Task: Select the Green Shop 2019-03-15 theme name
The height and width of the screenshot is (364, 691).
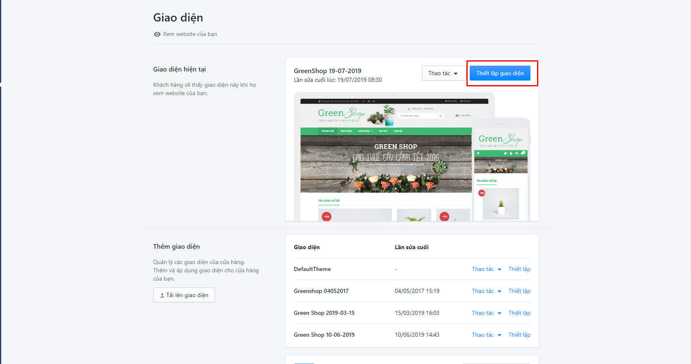Action: pyautogui.click(x=324, y=313)
